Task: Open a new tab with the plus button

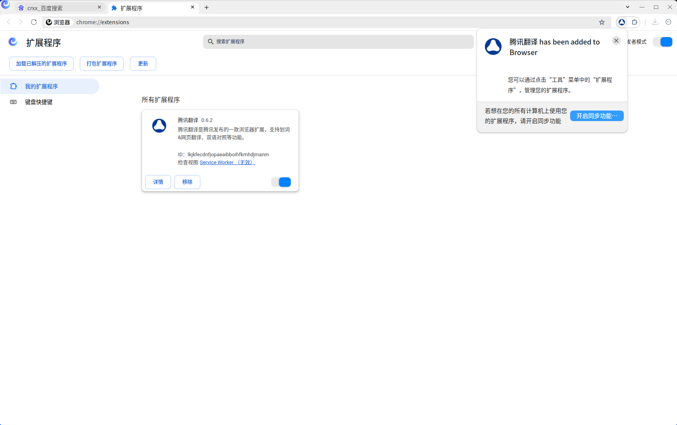Action: [x=207, y=7]
